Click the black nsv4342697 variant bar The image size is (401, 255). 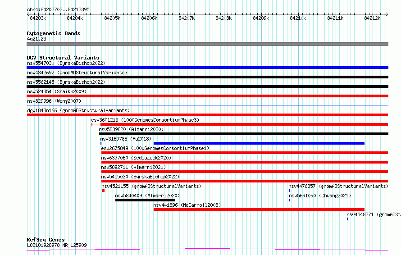pos(207,77)
